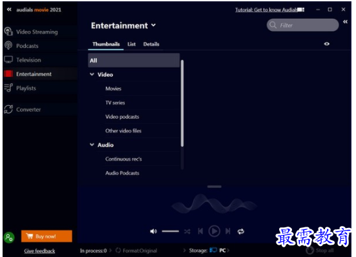The width and height of the screenshot is (356, 257).
Task: Collapse the right panel with double-arrow icon
Action: point(345,22)
